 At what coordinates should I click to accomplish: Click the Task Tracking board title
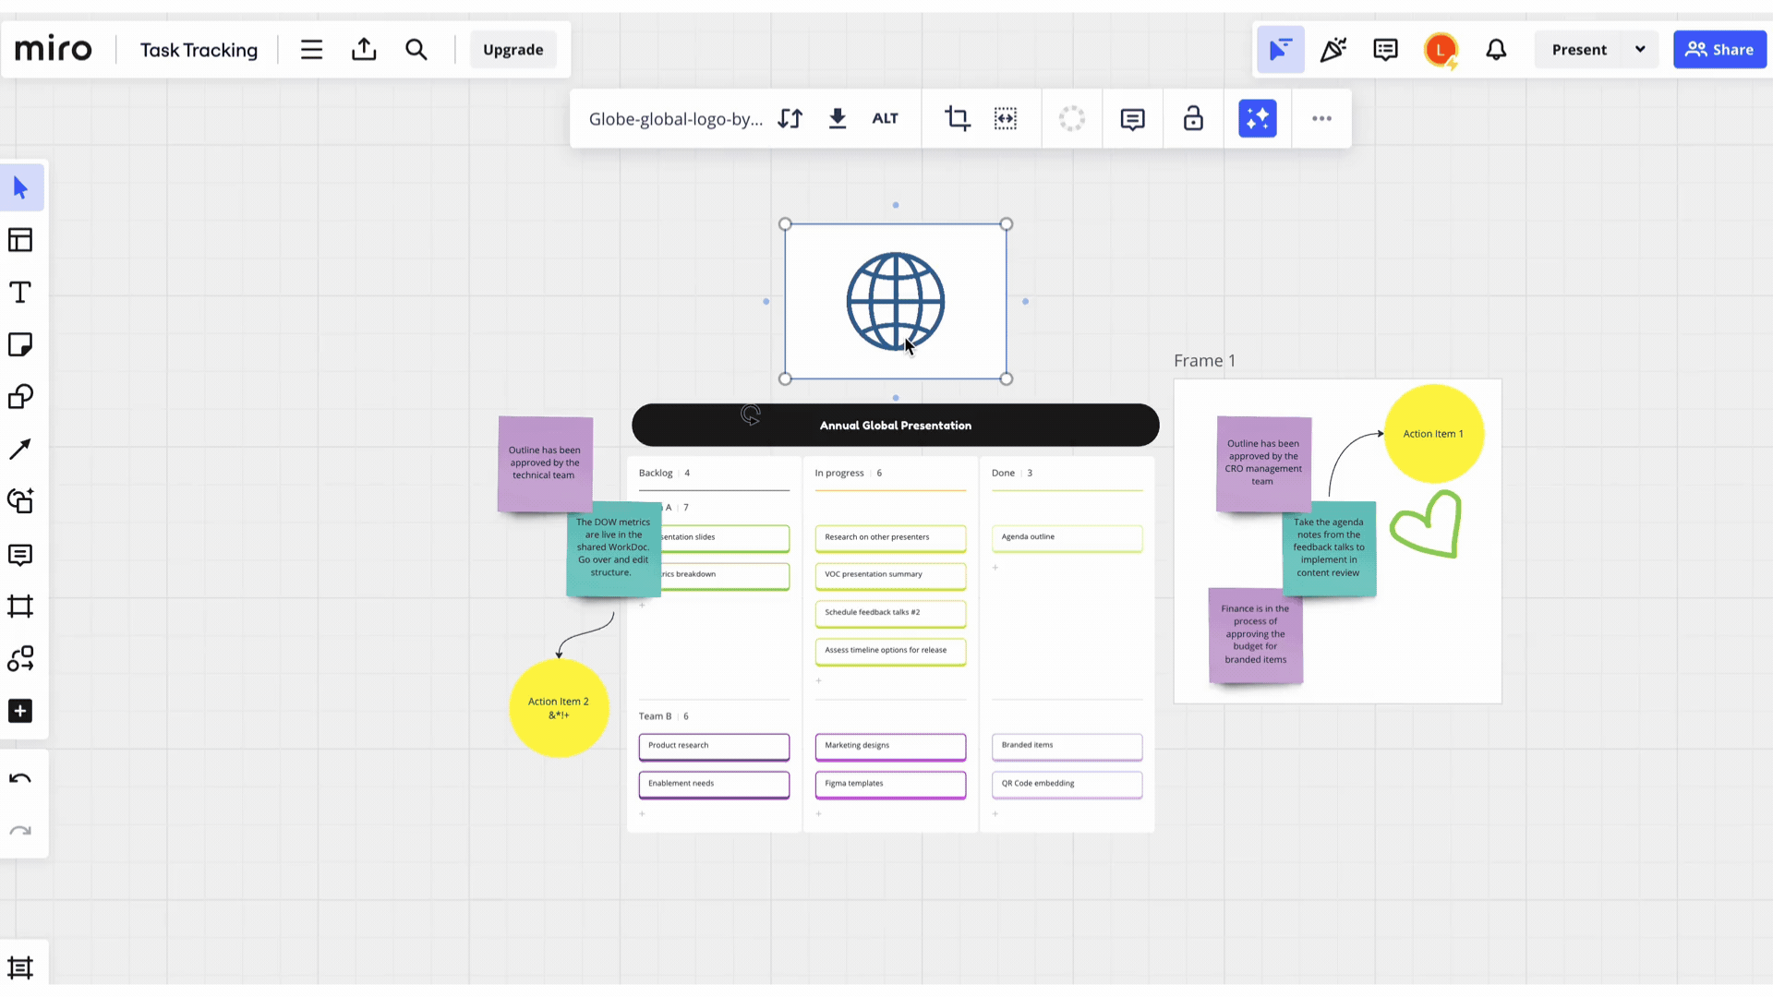pyautogui.click(x=199, y=50)
